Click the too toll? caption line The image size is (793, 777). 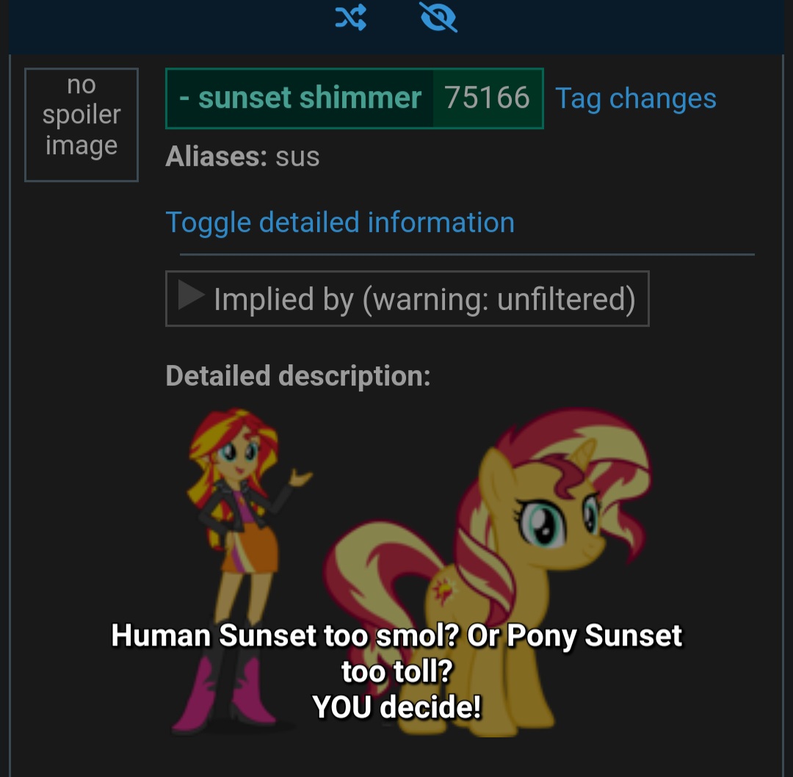pyautogui.click(x=397, y=671)
